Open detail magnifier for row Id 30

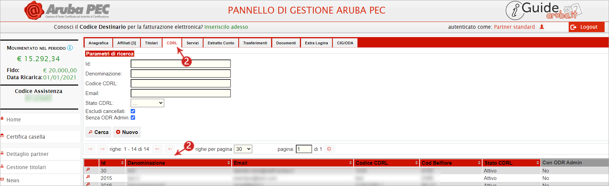point(88,169)
